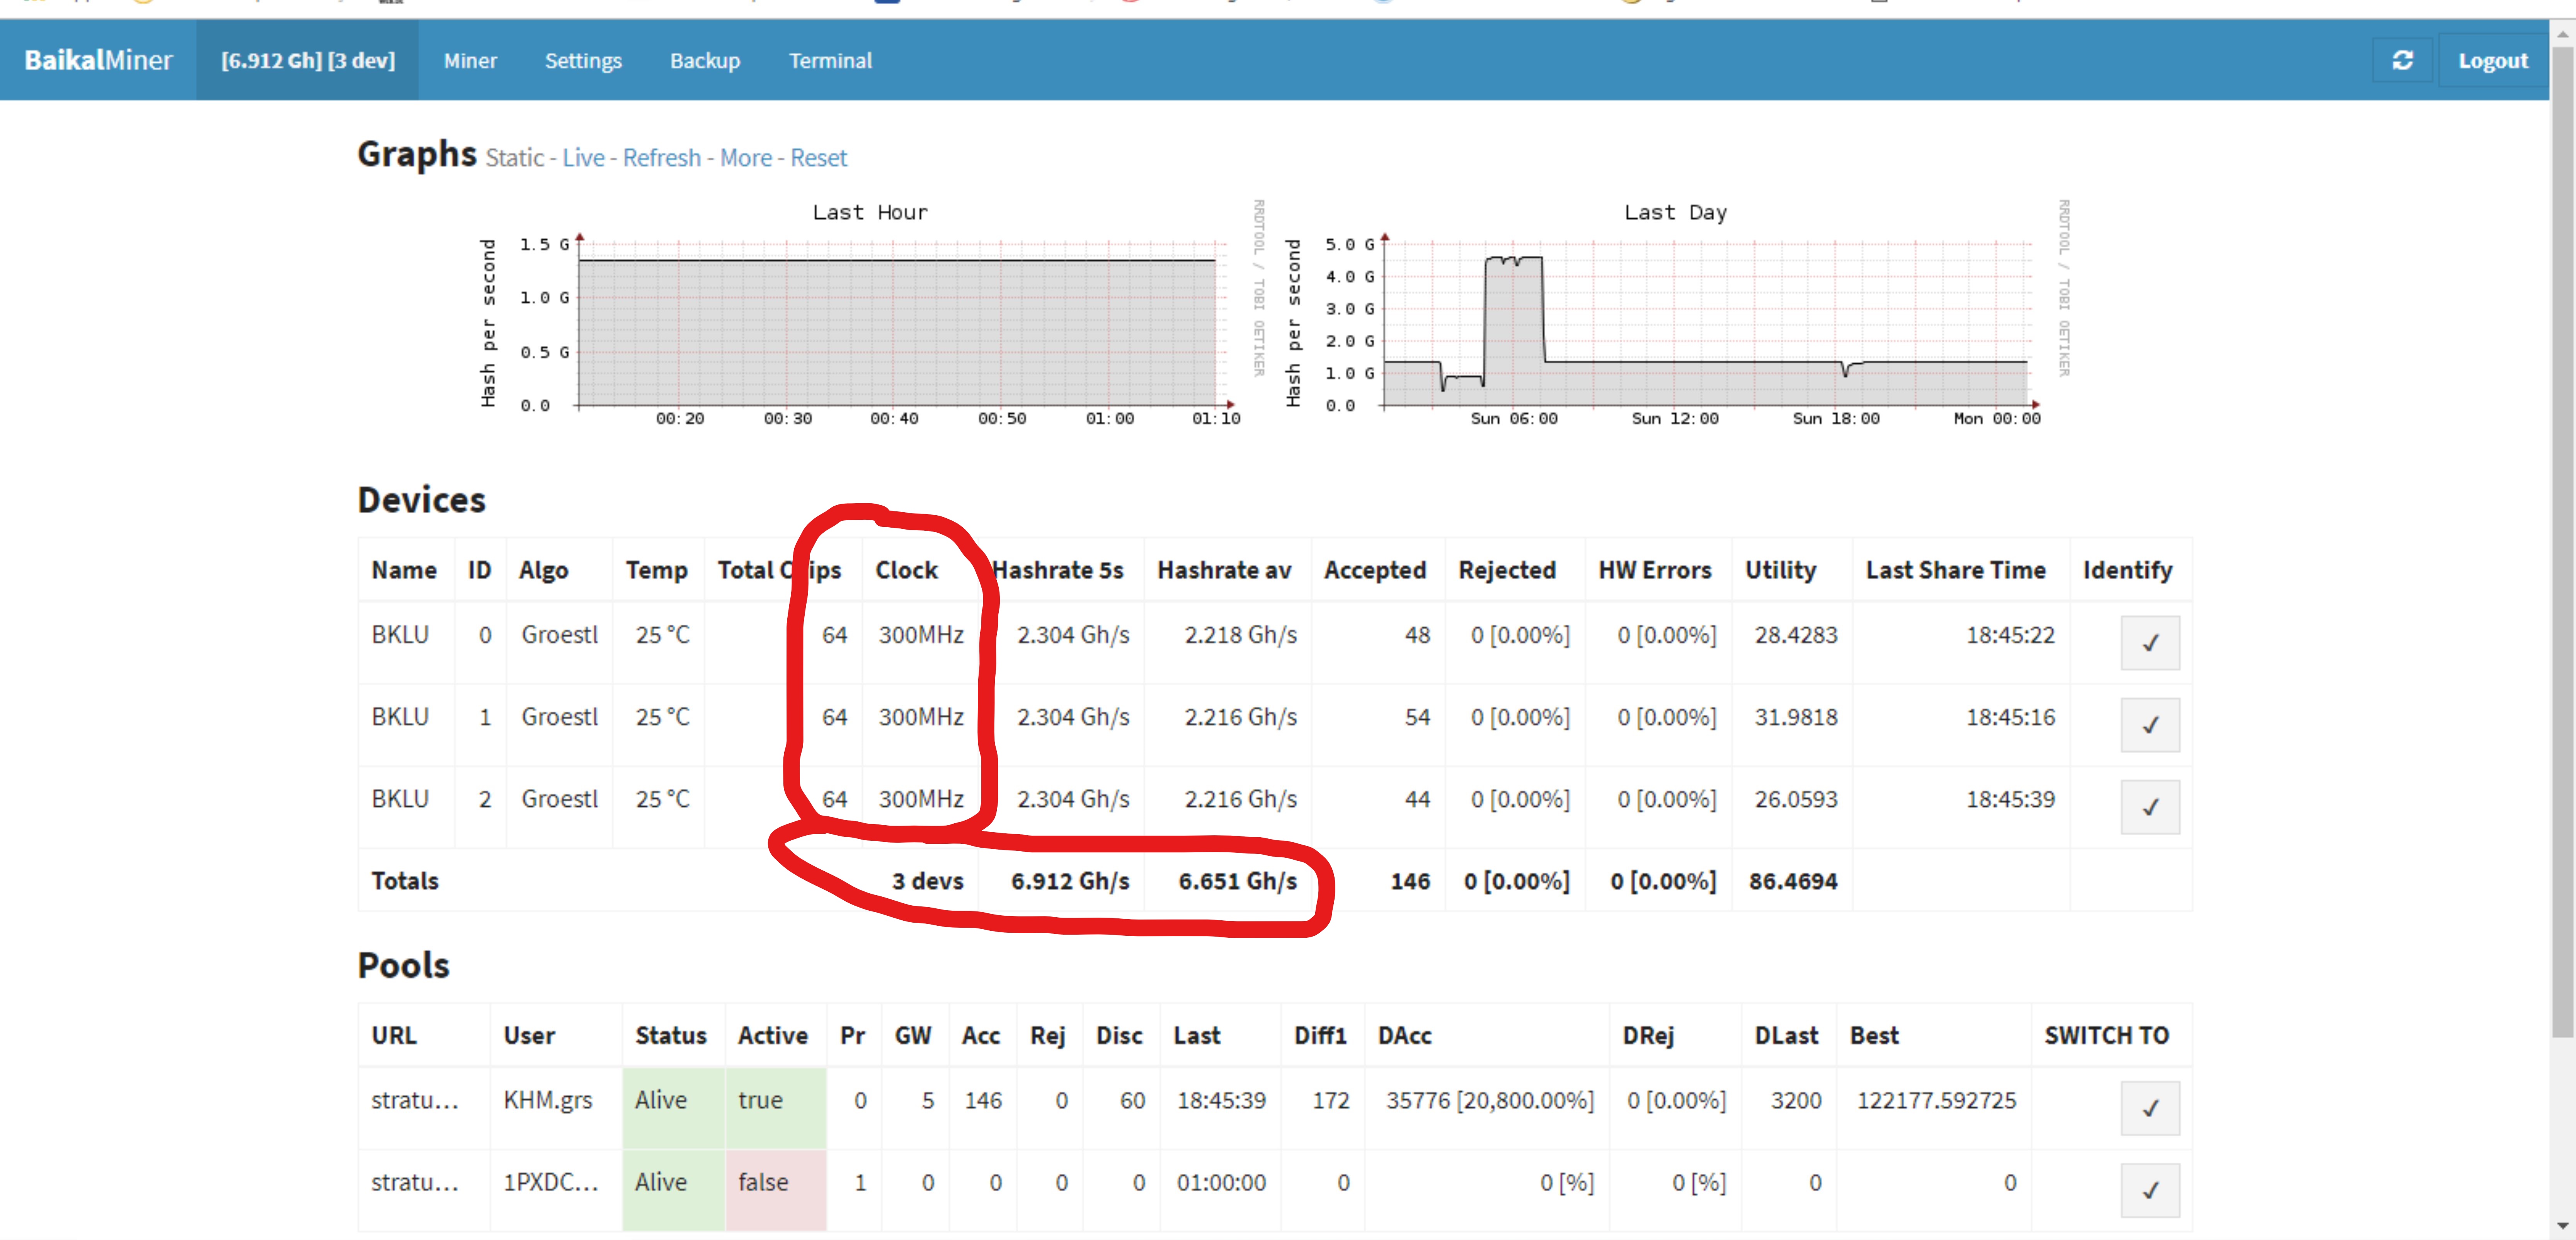Screen dimensions: 2576x1240
Task: Click the total hashrate 6.912 Gh/s
Action: coord(1070,881)
